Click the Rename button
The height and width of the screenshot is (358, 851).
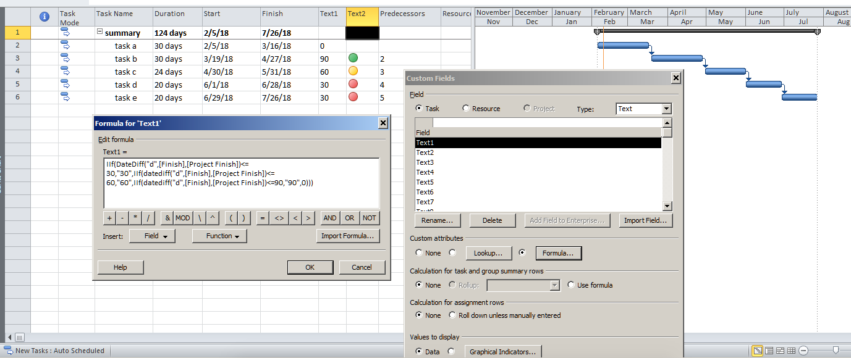(x=437, y=220)
